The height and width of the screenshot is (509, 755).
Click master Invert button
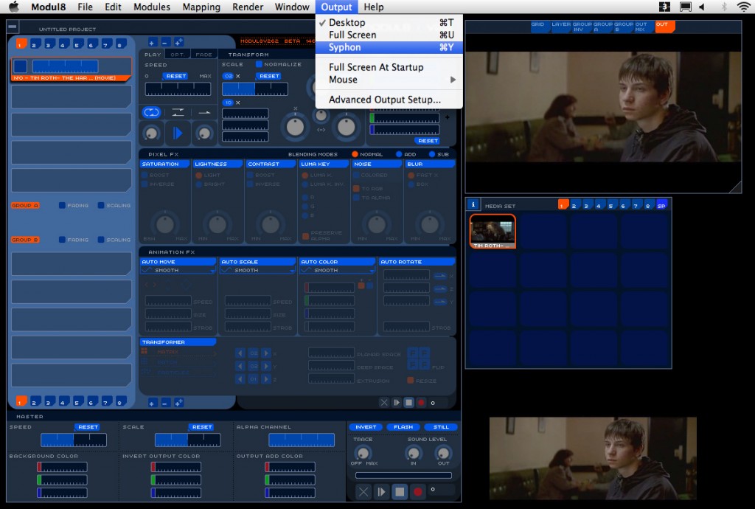point(366,426)
